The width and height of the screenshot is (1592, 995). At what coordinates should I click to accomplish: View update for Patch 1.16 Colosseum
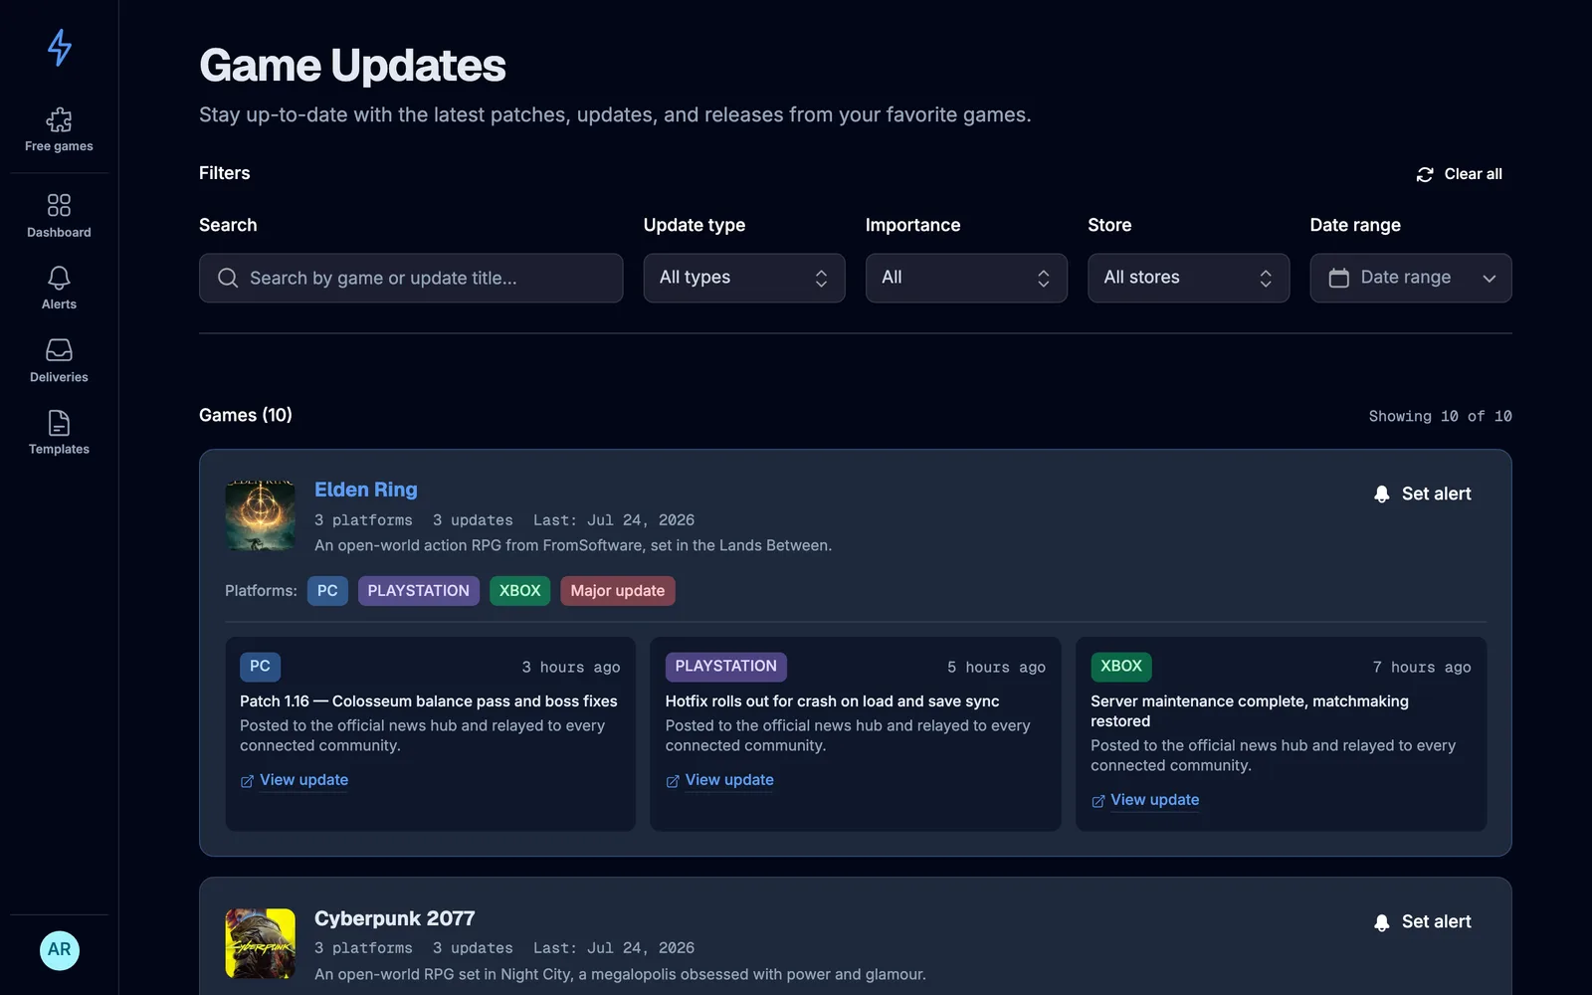(295, 780)
